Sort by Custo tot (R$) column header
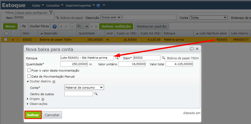This screenshot has height=124, width=251. (150, 33)
